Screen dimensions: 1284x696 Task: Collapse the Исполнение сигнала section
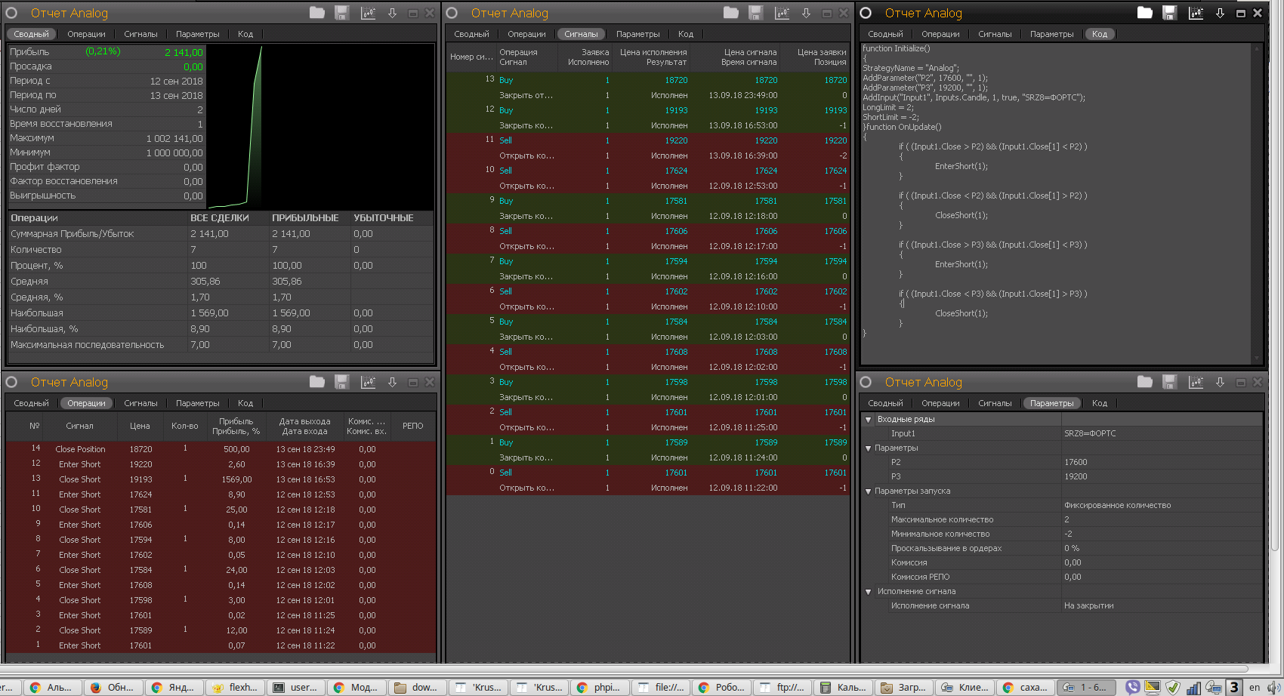coord(869,592)
